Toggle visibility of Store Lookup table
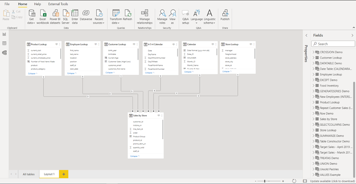This screenshot has width=356, height=184. [x=251, y=44]
